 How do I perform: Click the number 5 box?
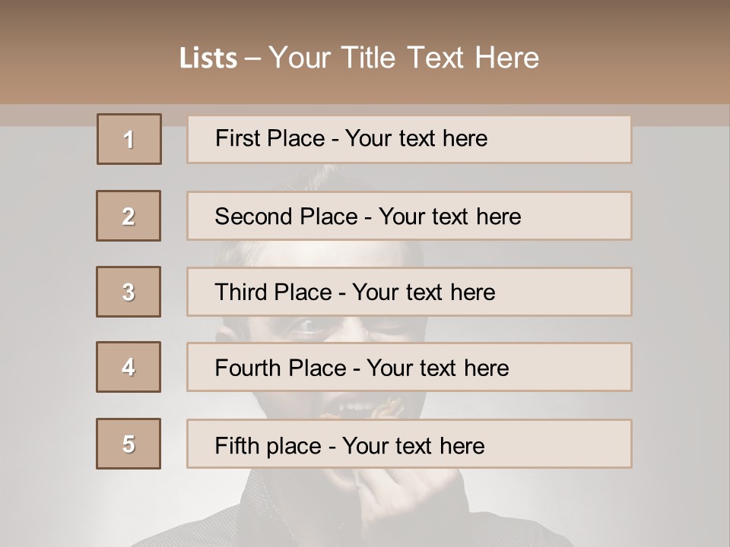(129, 444)
